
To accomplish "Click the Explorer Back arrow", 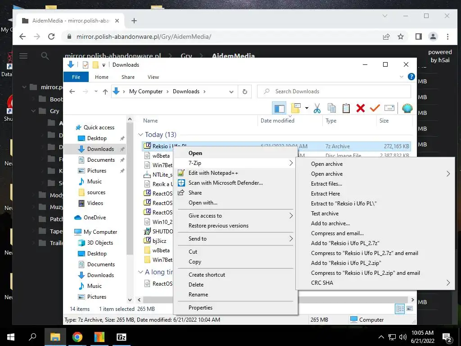I will coord(72,91).
